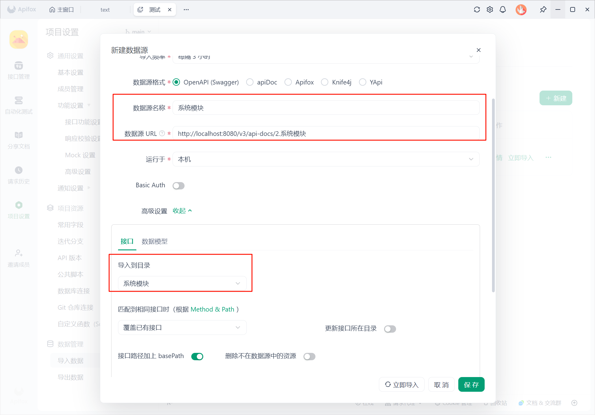Click the 立即导入 button in dialog
This screenshot has height=415, width=595.
402,385
